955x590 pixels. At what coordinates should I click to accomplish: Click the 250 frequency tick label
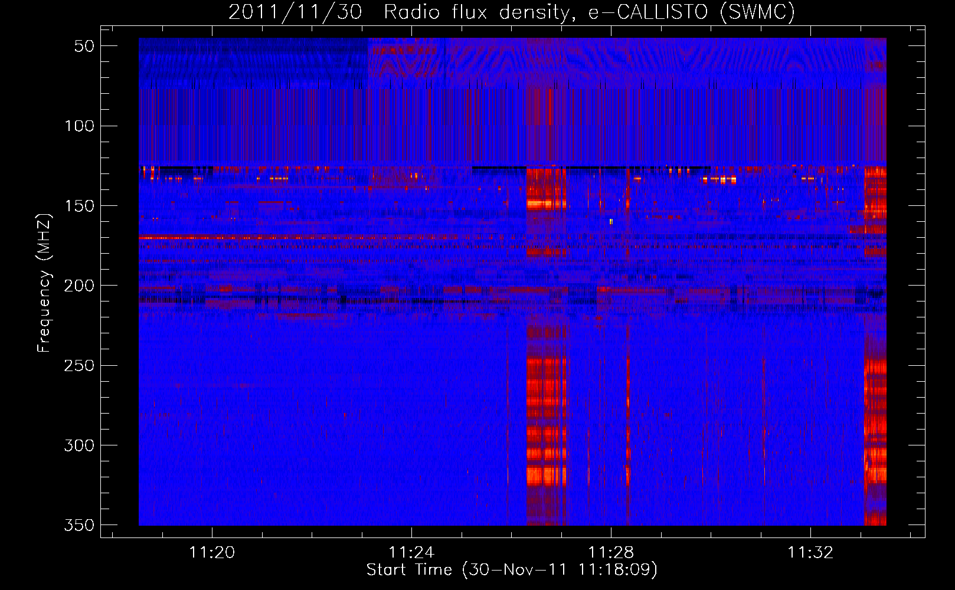79,365
